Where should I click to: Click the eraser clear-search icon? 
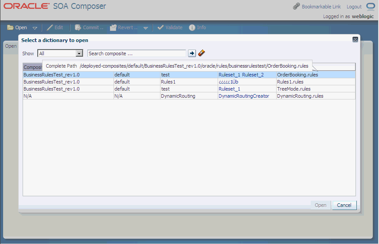coord(201,53)
